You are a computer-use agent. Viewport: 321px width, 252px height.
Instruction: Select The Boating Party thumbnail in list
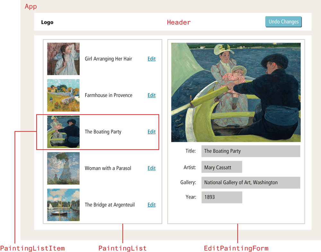point(63,132)
